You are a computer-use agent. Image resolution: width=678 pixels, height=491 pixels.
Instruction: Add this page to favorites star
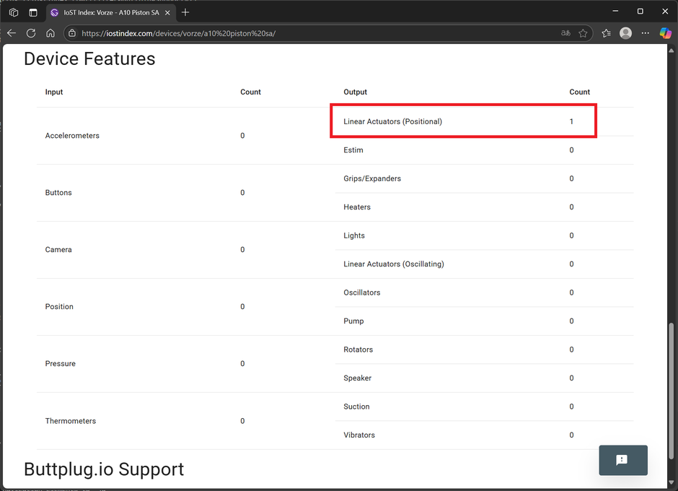[583, 33]
